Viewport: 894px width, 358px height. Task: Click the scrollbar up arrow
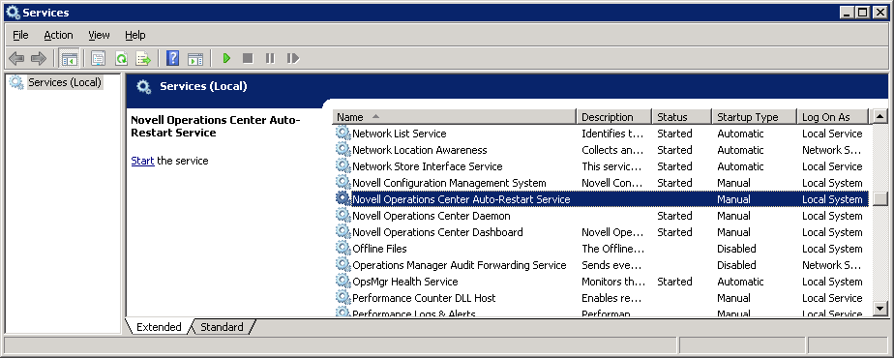coord(880,117)
